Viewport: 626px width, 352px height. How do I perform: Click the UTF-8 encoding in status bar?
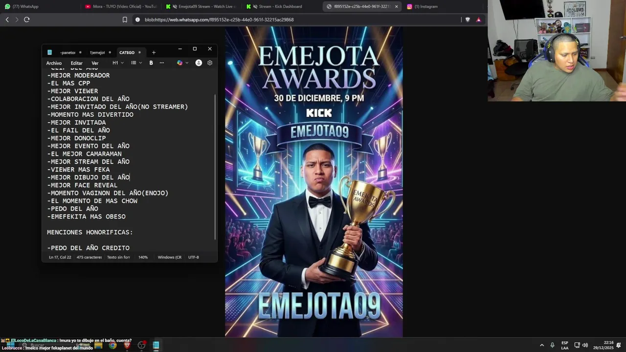click(x=193, y=257)
